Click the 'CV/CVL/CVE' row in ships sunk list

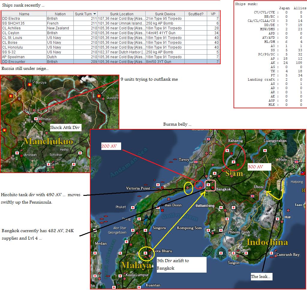click(x=278, y=12)
